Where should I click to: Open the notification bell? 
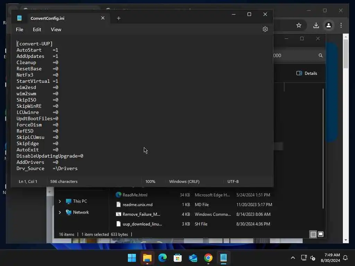click(x=345, y=258)
